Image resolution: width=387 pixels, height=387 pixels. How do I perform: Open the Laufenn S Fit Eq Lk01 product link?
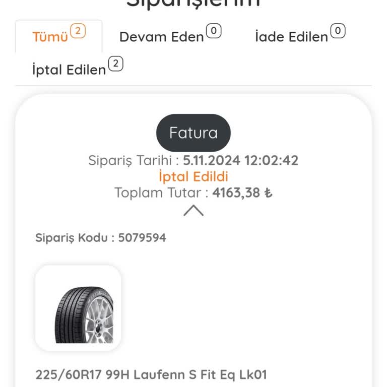(x=151, y=375)
